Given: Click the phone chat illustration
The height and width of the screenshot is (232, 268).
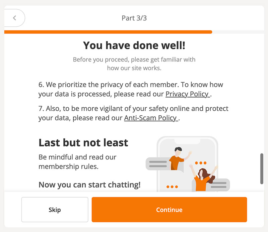Looking at the screenshot, I should (x=188, y=164).
